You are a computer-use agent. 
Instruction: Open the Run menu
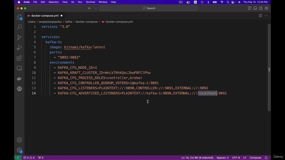pos(80,2)
